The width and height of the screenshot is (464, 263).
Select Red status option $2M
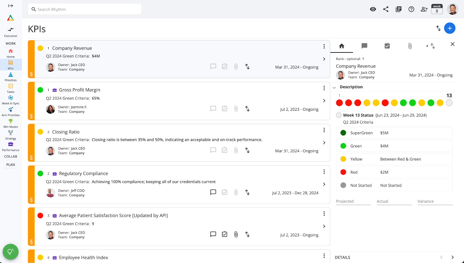(x=394, y=172)
